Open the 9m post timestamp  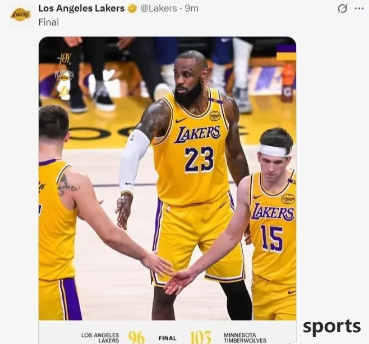click(x=192, y=8)
